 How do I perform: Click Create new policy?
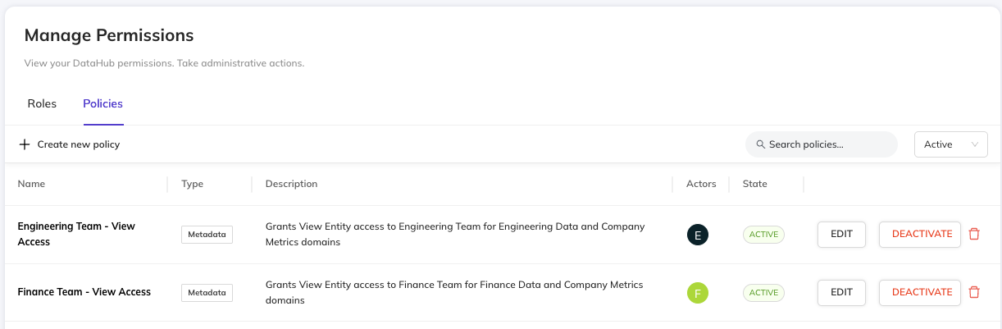point(78,144)
